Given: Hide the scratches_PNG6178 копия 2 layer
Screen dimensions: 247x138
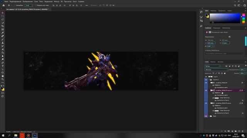Looking at the screenshot, I should 206,90.
